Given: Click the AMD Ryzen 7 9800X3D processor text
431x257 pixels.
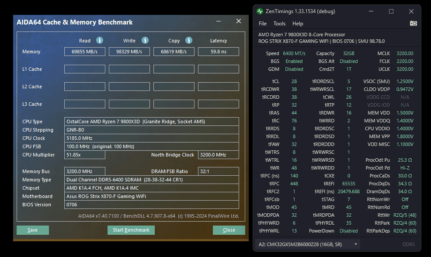Looking at the screenshot, I should click(x=302, y=35).
